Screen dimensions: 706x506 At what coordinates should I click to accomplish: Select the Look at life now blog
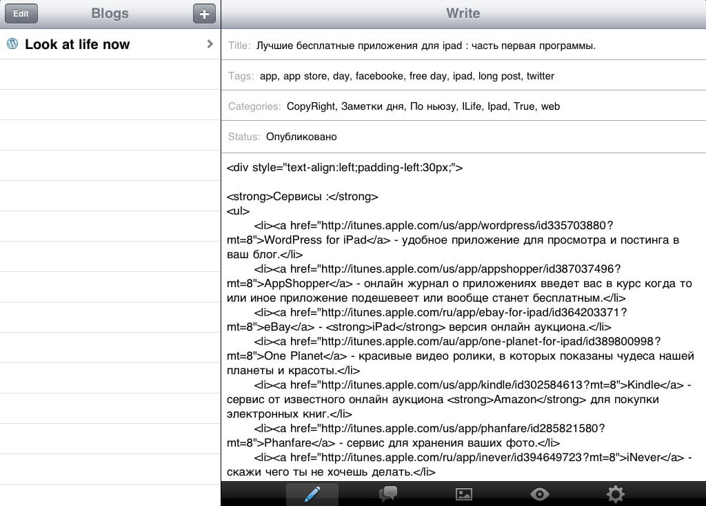[x=110, y=44]
